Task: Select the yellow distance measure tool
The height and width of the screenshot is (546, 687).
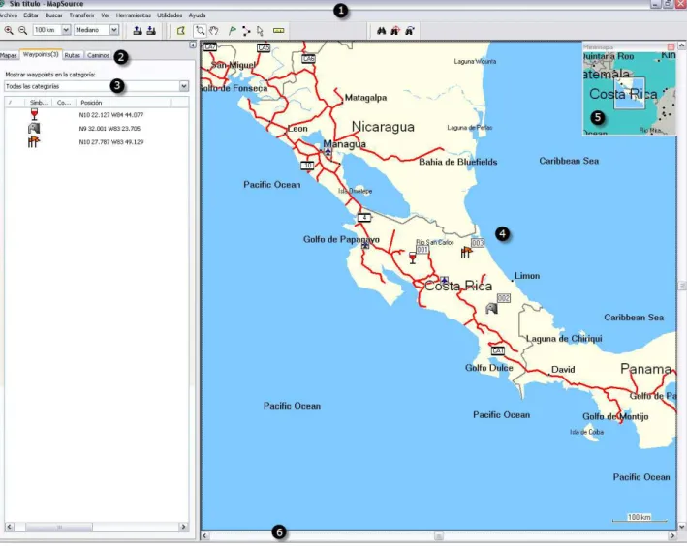Action: point(279,31)
